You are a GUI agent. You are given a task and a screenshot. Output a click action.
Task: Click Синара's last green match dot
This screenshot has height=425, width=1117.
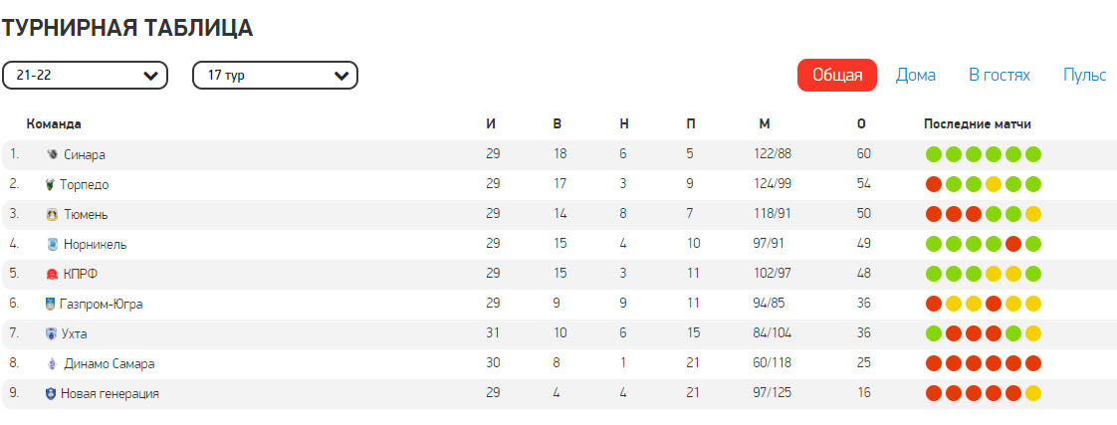pos(1033,154)
